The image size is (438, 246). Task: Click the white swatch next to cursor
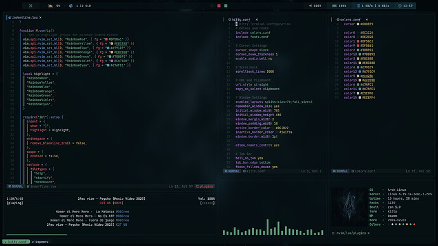(x=358, y=24)
